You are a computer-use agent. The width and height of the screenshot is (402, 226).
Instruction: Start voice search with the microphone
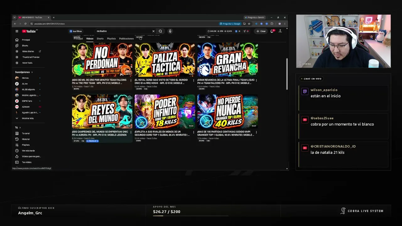[x=170, y=31]
